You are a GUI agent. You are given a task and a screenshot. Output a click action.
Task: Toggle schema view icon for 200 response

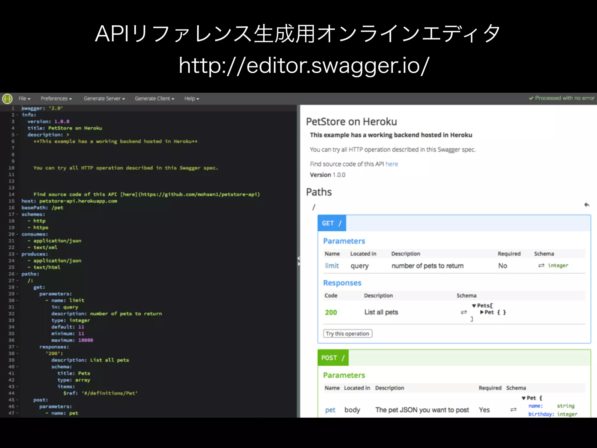pos(463,312)
